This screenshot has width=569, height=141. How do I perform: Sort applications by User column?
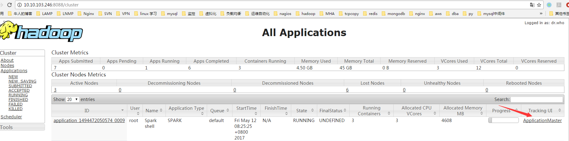[135, 110]
